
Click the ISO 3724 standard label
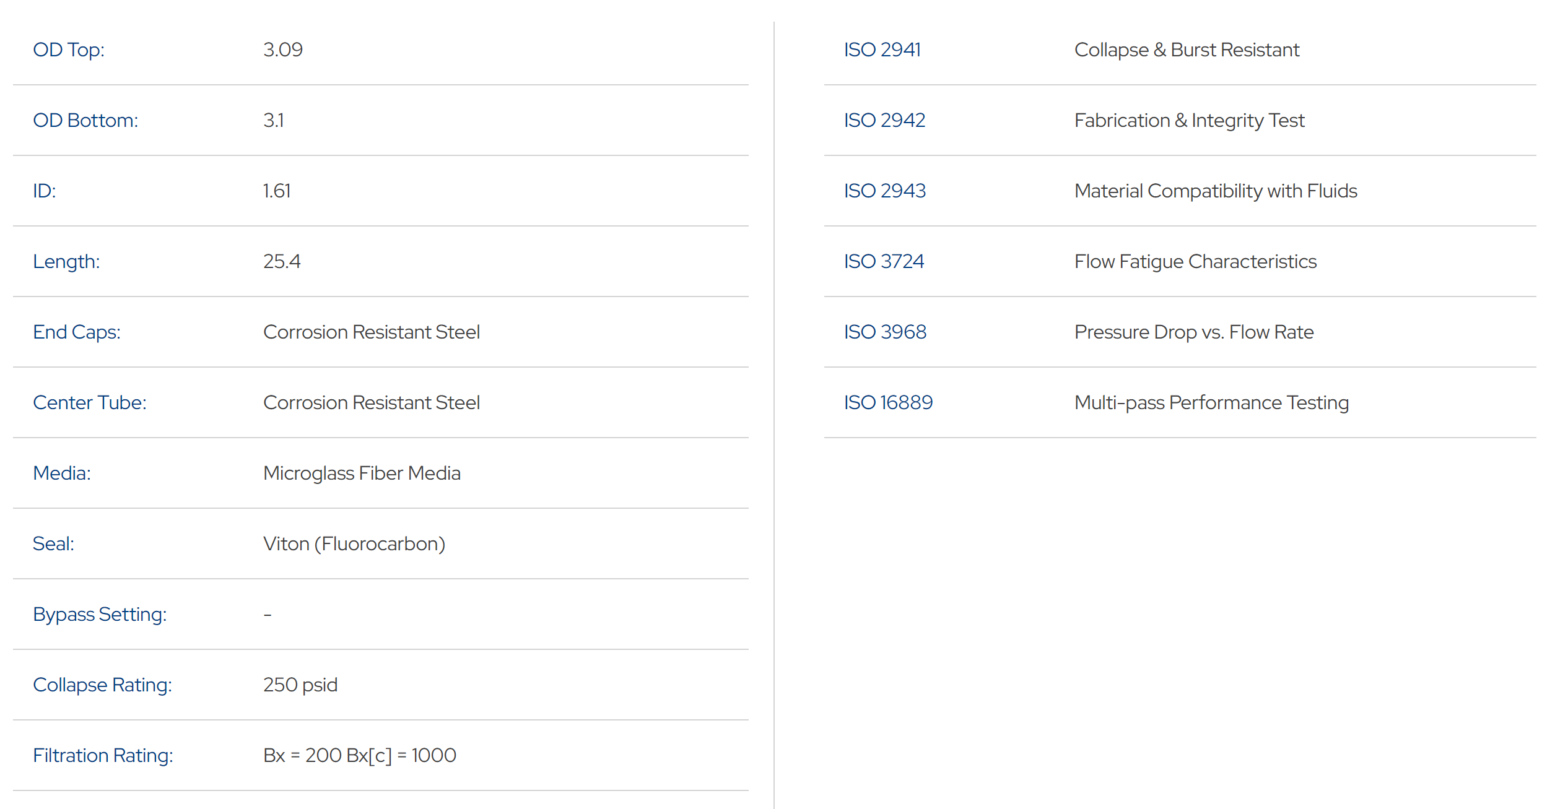(x=884, y=261)
